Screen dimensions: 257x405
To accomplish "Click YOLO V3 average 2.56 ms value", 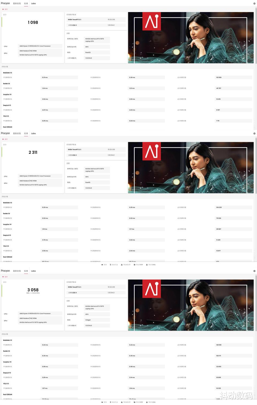I will (59, 251).
